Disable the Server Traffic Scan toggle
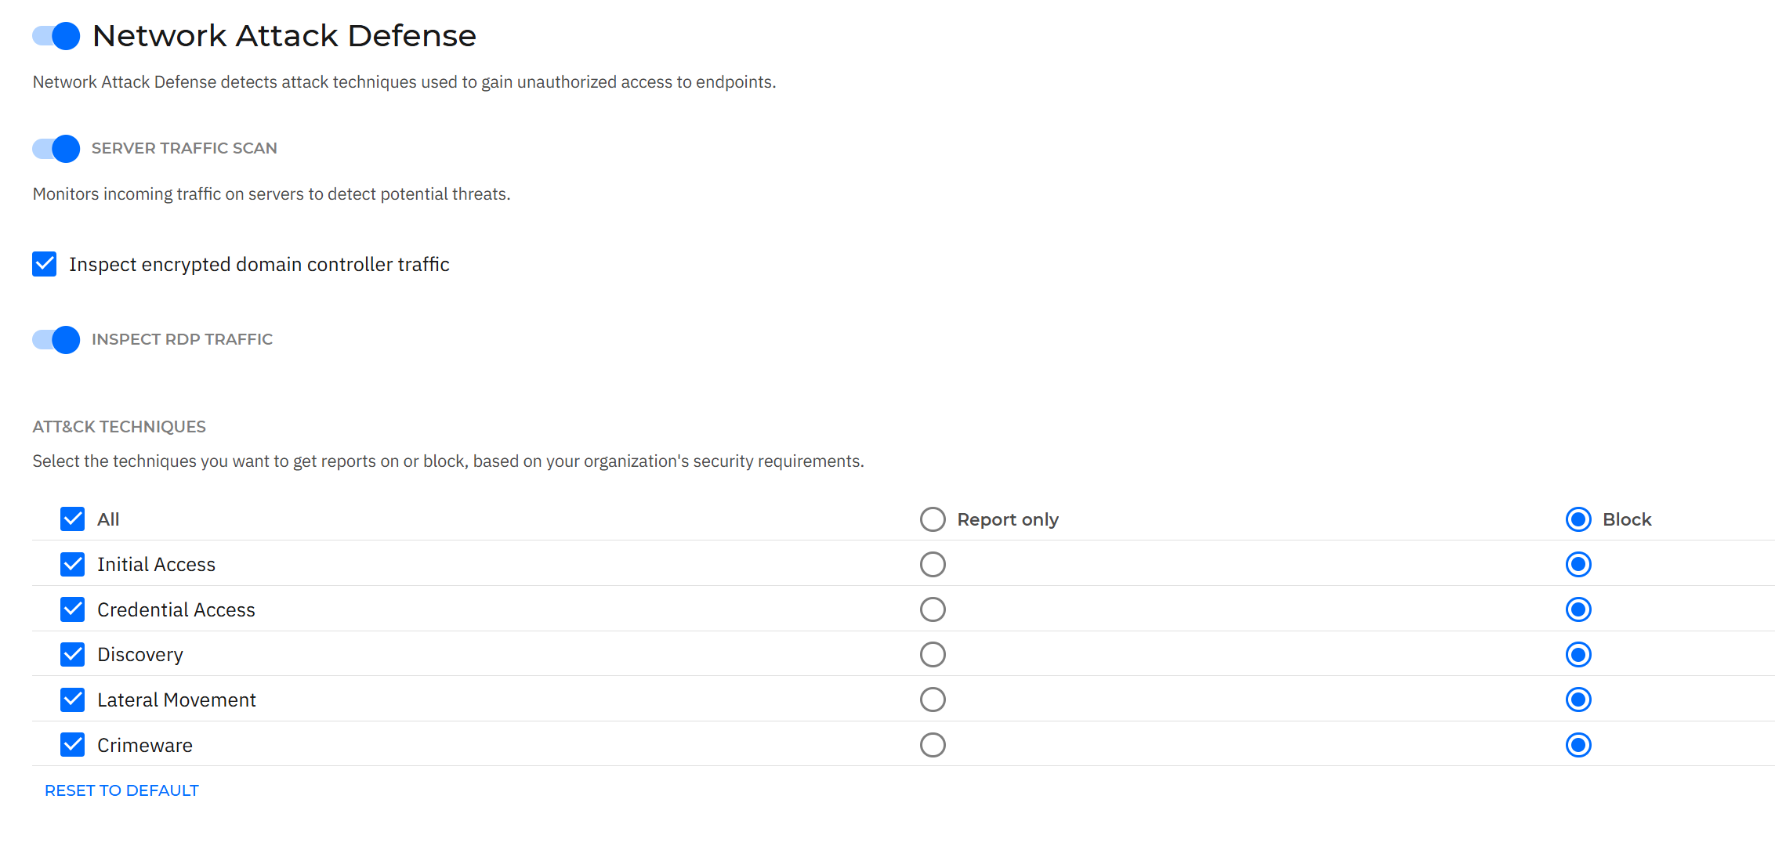Image resolution: width=1775 pixels, height=846 pixels. pos(56,149)
